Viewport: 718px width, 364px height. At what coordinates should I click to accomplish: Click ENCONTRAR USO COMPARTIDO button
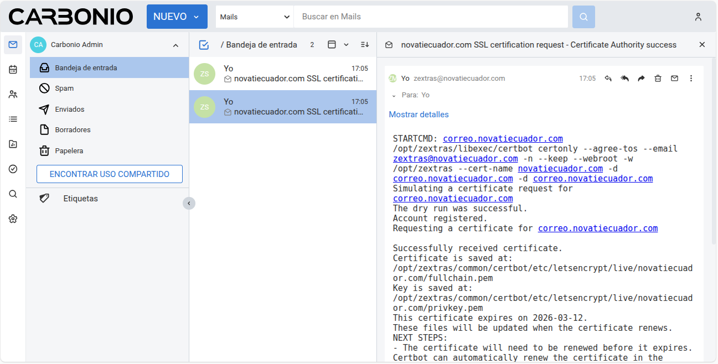110,174
